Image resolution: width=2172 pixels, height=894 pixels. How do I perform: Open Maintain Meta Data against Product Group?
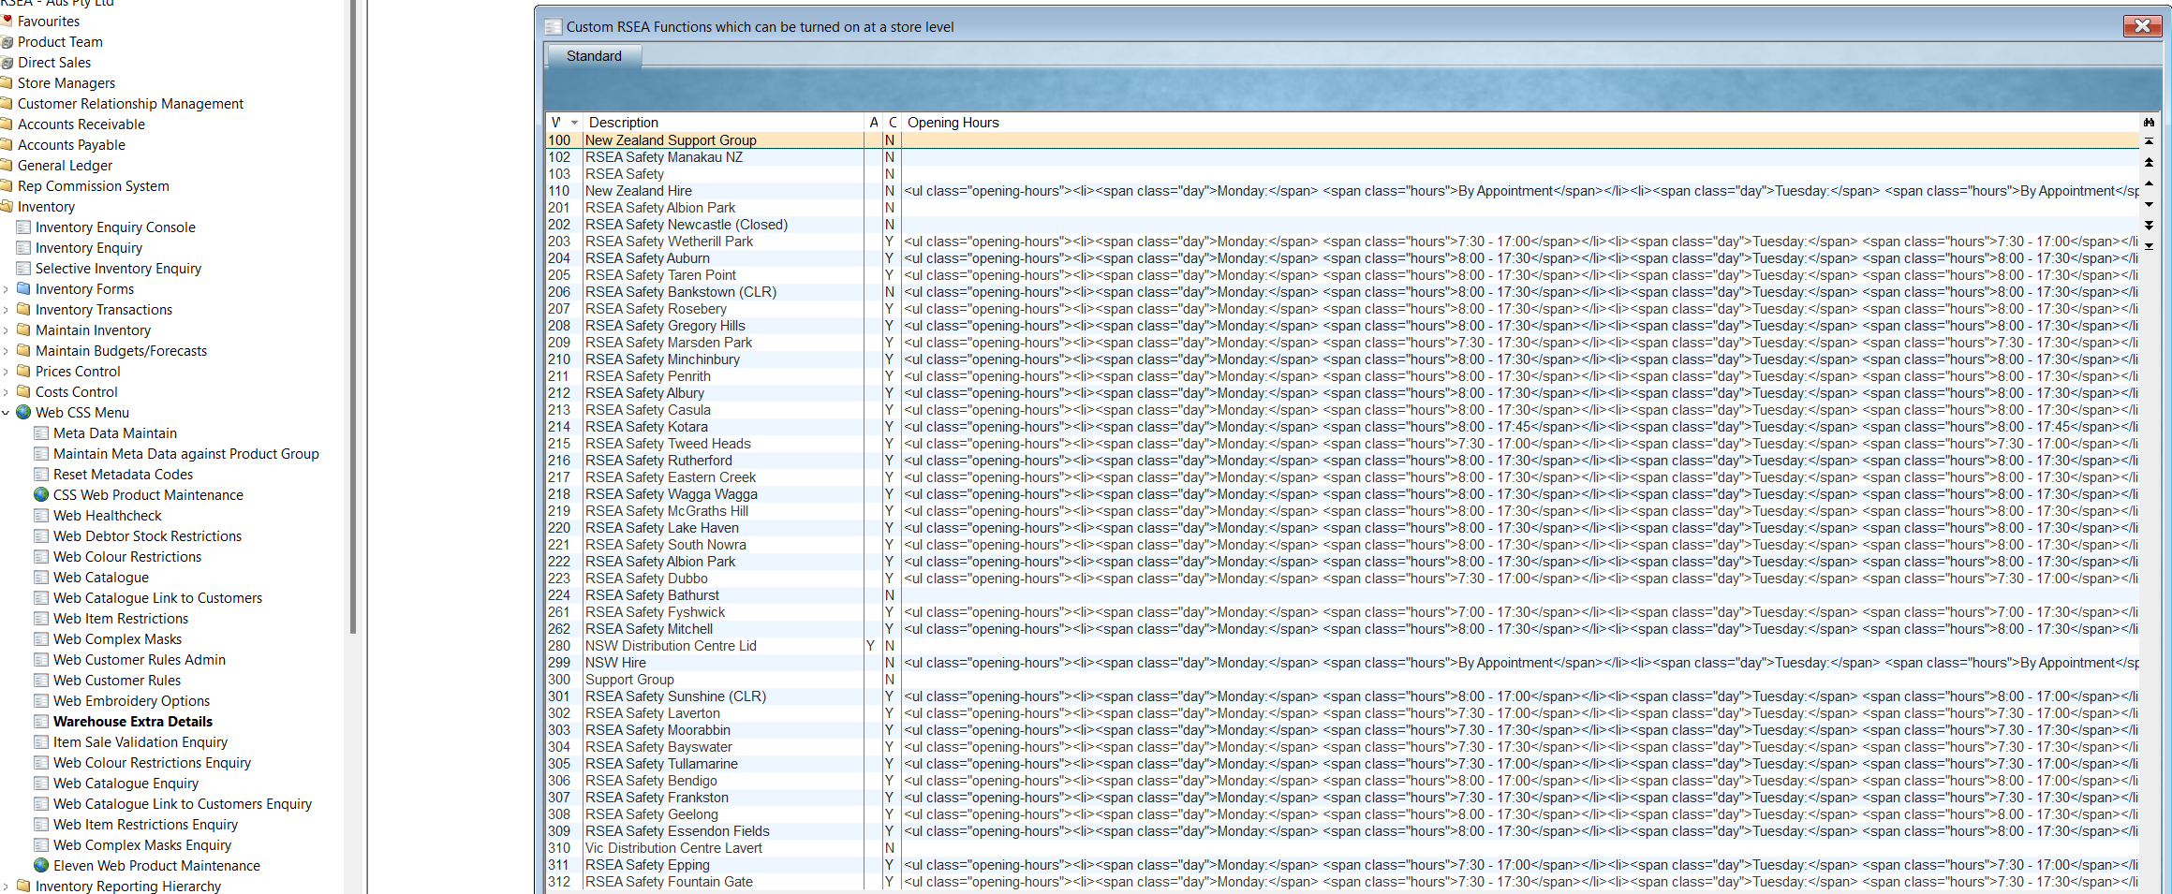(x=185, y=453)
